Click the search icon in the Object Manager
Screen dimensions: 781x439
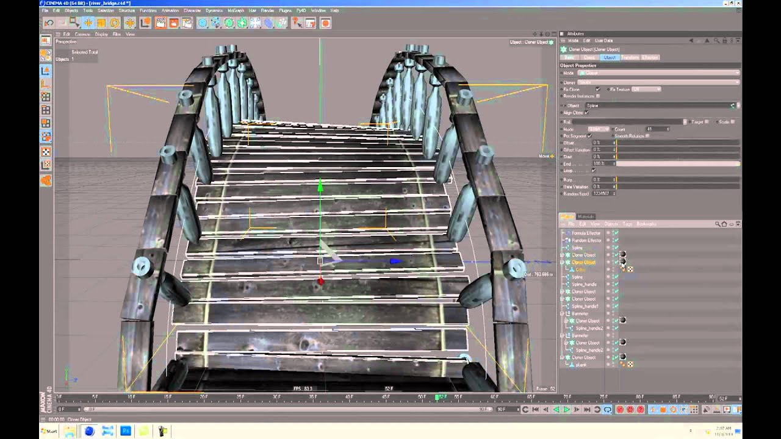(x=718, y=224)
